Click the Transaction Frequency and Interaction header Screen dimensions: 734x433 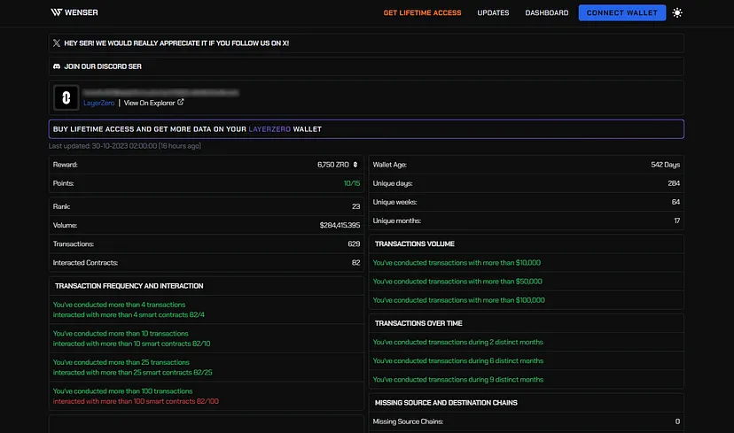click(x=129, y=286)
